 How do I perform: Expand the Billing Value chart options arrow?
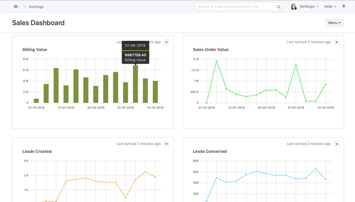[x=166, y=42]
